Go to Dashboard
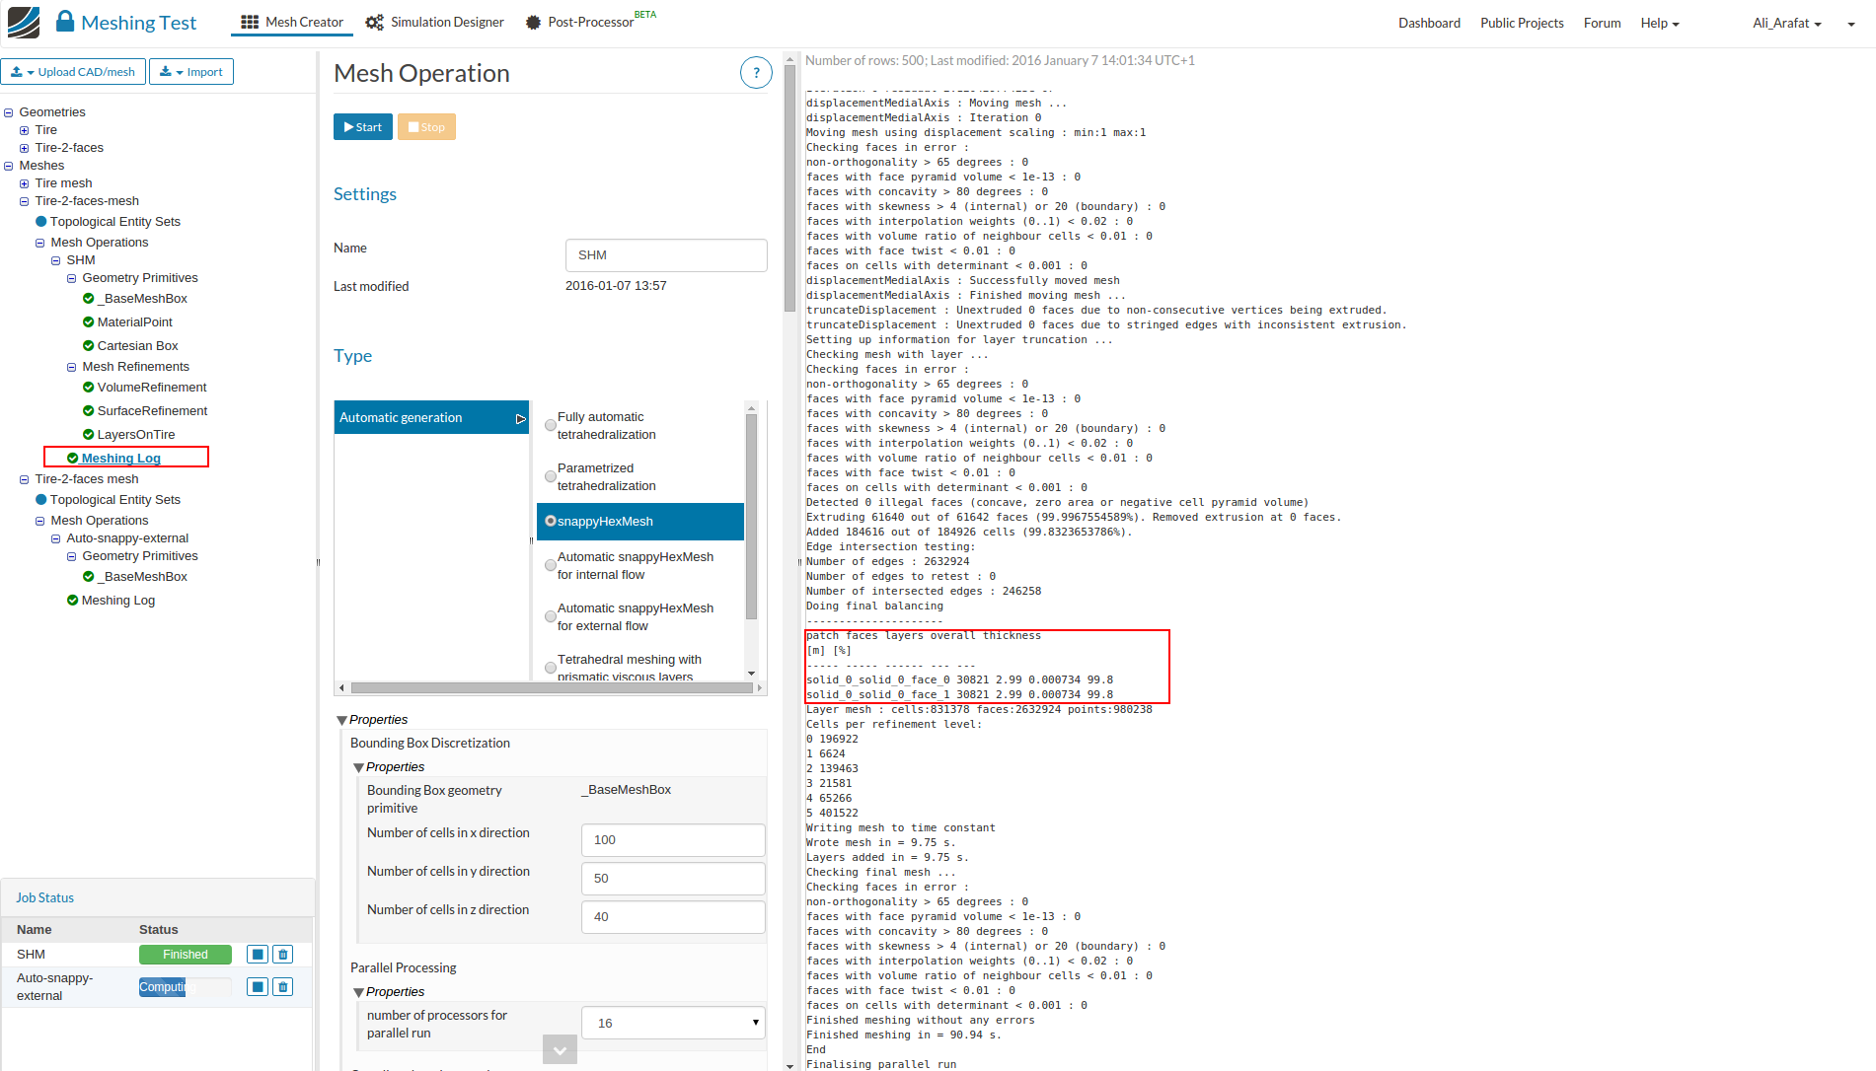This screenshot has height=1071, width=1876. [x=1429, y=23]
